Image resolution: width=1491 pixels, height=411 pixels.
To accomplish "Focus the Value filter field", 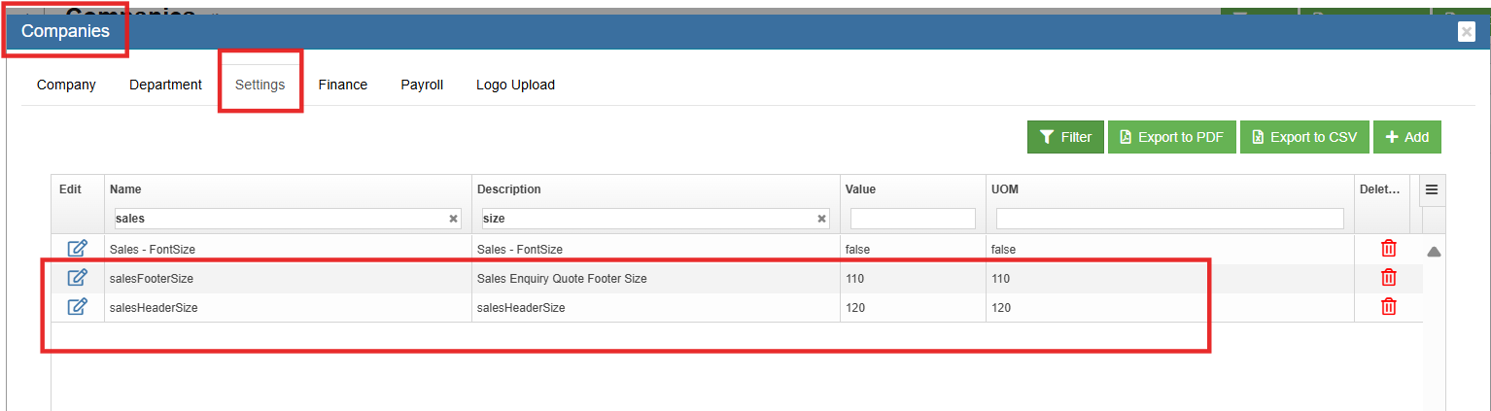I will pos(912,219).
